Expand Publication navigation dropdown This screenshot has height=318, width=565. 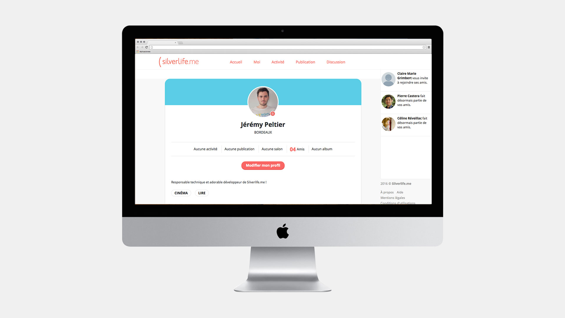point(305,62)
